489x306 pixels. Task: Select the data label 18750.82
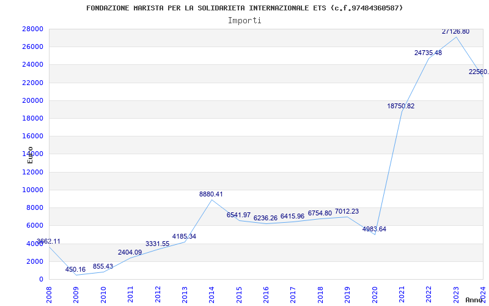(x=401, y=106)
